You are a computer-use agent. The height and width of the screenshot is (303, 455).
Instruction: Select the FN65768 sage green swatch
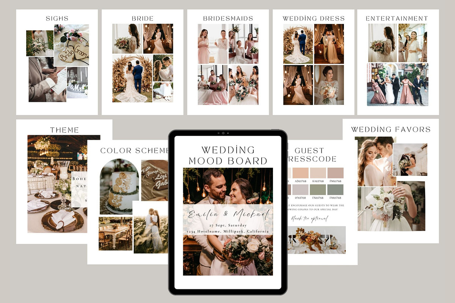coord(318,189)
